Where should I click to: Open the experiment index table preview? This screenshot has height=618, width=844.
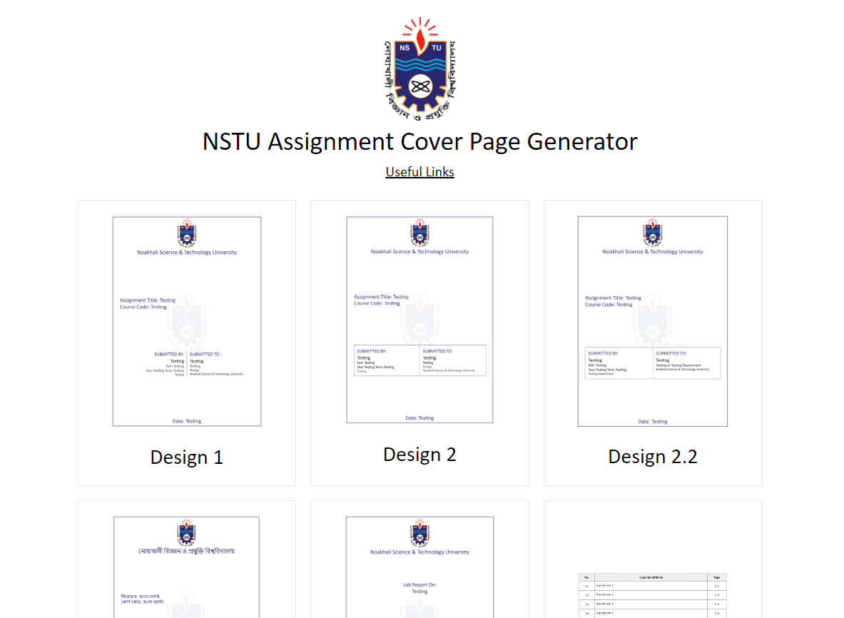pyautogui.click(x=652, y=595)
